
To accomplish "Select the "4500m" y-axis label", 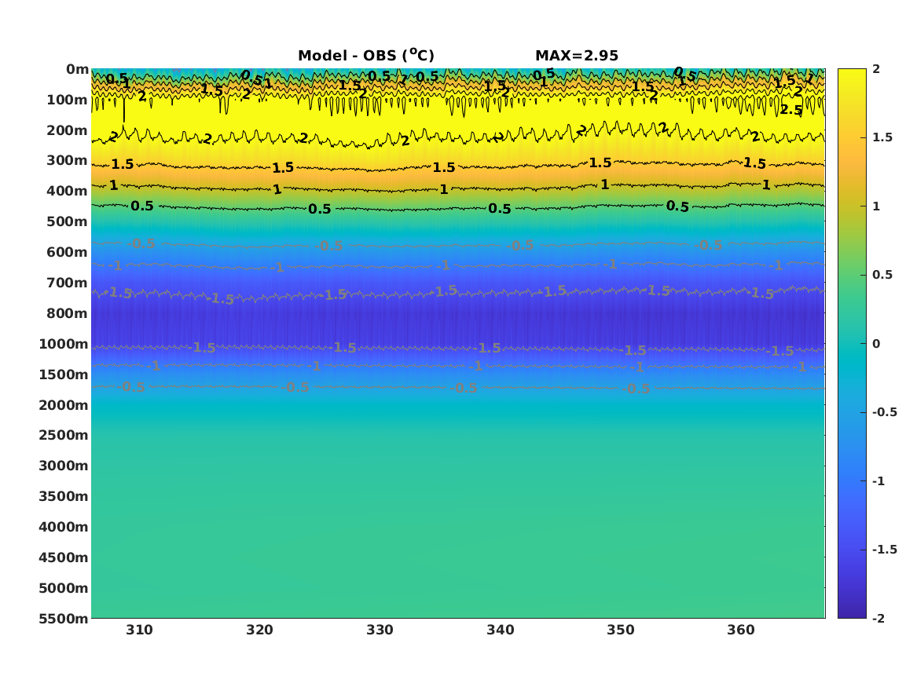I will coord(64,558).
